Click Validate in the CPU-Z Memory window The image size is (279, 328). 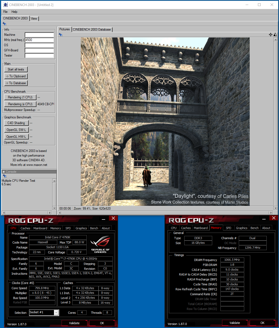pos(235,323)
